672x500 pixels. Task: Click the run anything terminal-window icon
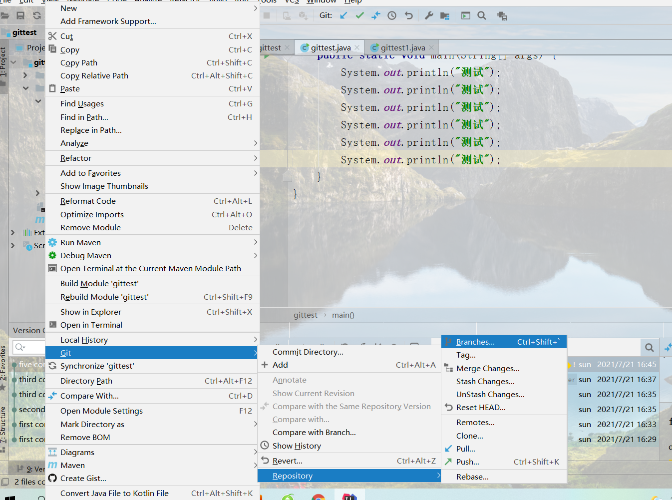465,15
